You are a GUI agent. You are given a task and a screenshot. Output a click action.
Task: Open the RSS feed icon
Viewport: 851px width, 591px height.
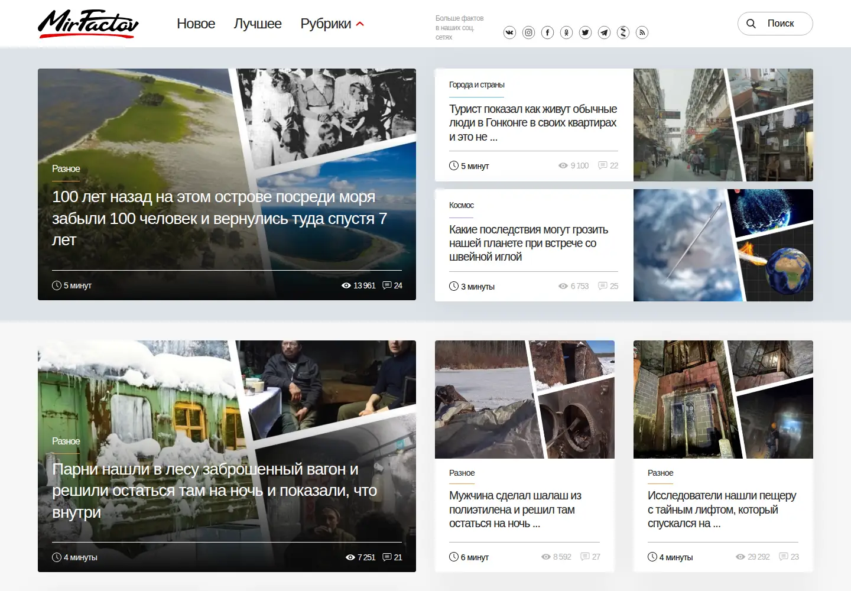click(642, 33)
